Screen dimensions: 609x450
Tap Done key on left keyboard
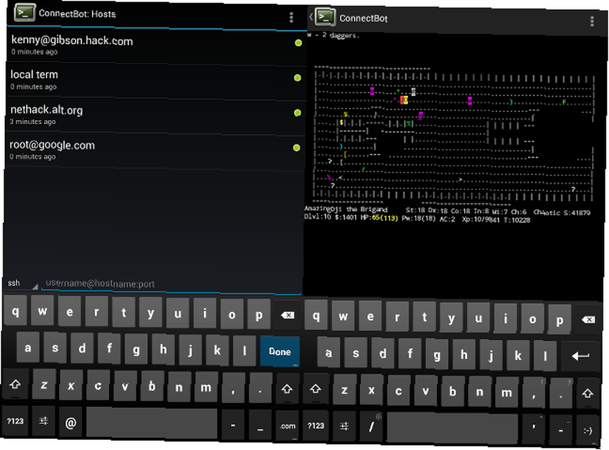[x=280, y=352]
